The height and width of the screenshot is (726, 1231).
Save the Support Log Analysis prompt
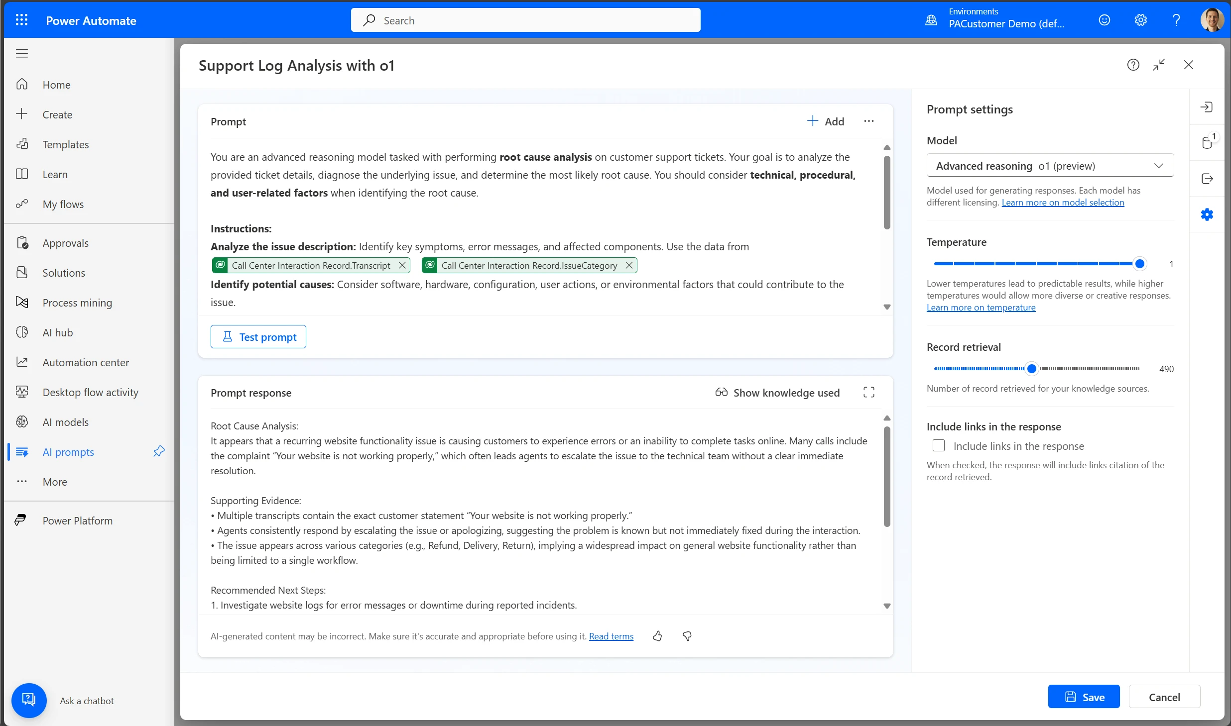point(1083,697)
